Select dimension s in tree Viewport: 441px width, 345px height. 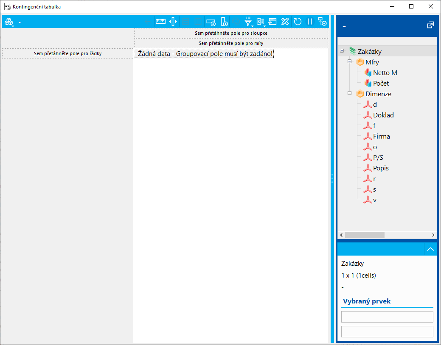(x=375, y=189)
